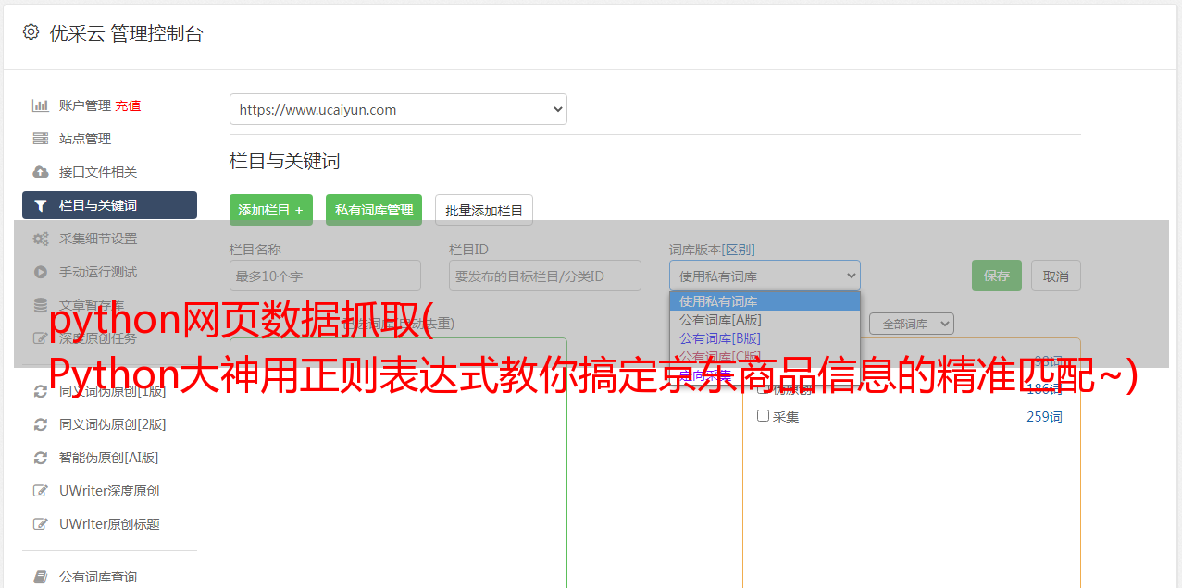1182x588 pixels.
Task: Click the green 添加栏目 + button
Action: click(x=271, y=210)
